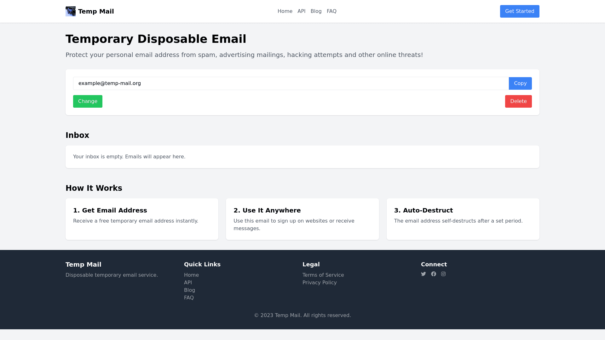Select FAQ in the header menu
This screenshot has height=340, width=605.
point(331,11)
